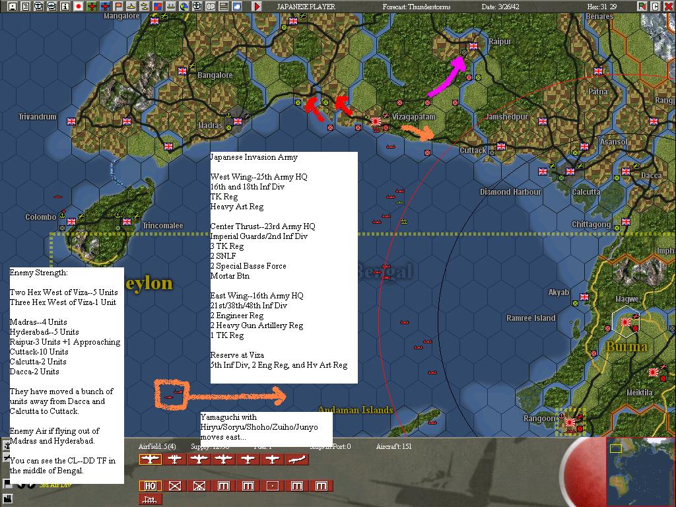Select the first highlighted air unit icon

click(x=150, y=459)
